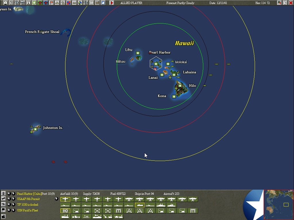294x220 pixels.
Task: Select next unit after USN Pacific Fleet
Action: click(13, 210)
